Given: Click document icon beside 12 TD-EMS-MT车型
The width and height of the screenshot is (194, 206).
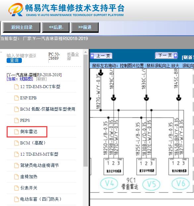Looking at the screenshot, I should (17, 154).
